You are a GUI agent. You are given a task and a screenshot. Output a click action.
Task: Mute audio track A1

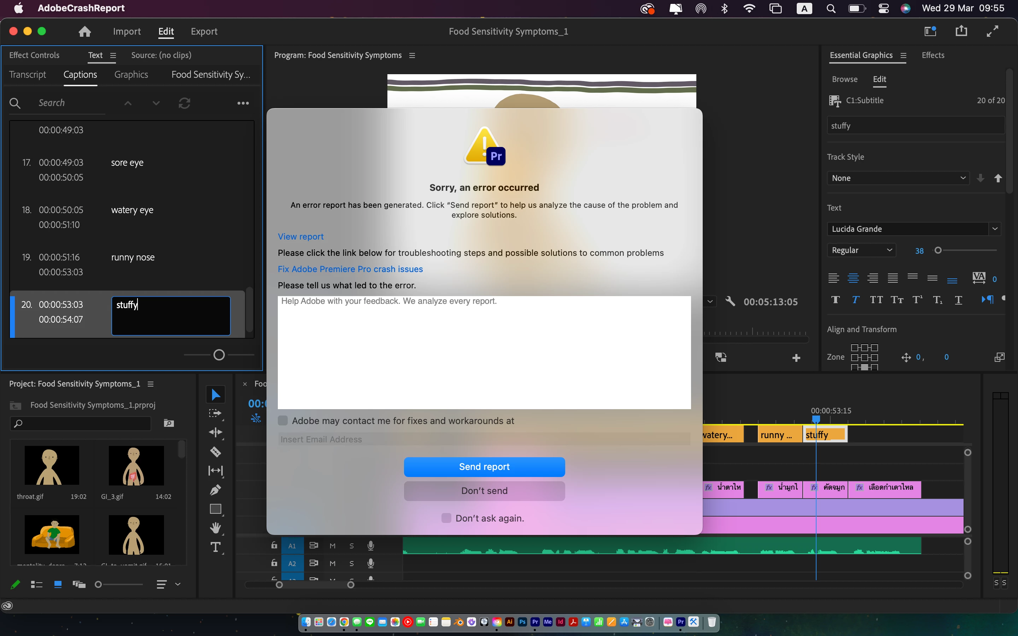click(332, 546)
